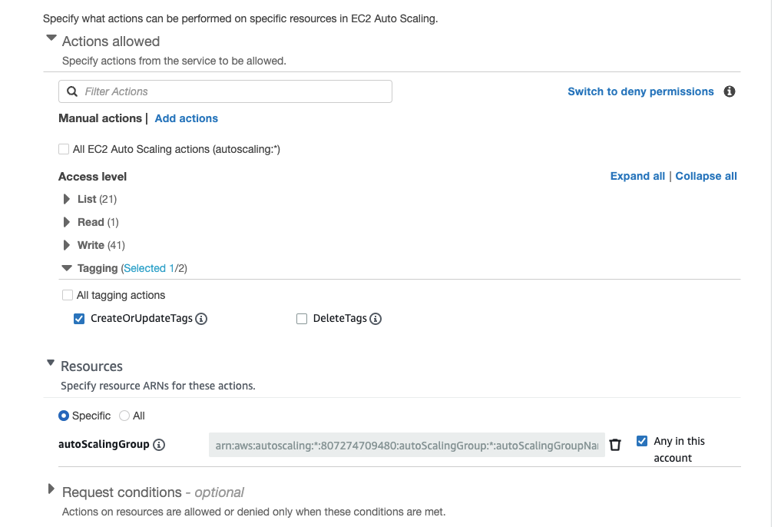Click the search magnifier in Filter Actions
This screenshot has height=527, width=781.
tap(72, 91)
